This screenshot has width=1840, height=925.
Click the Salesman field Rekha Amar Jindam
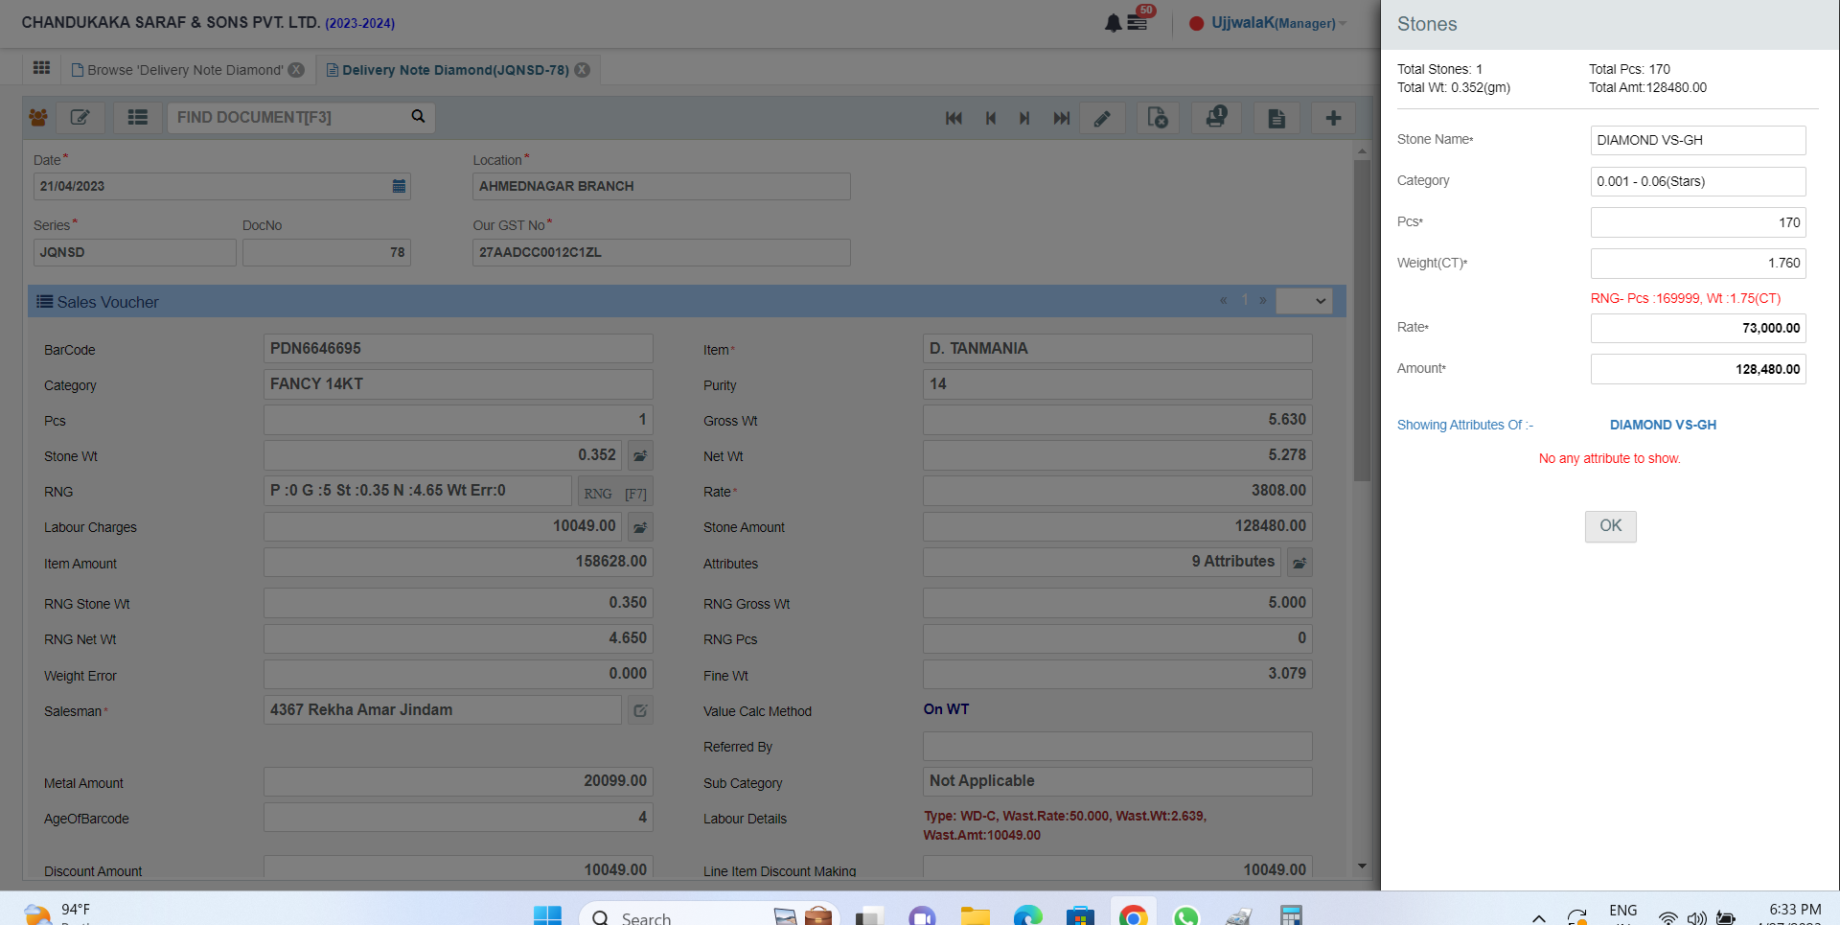click(x=443, y=710)
